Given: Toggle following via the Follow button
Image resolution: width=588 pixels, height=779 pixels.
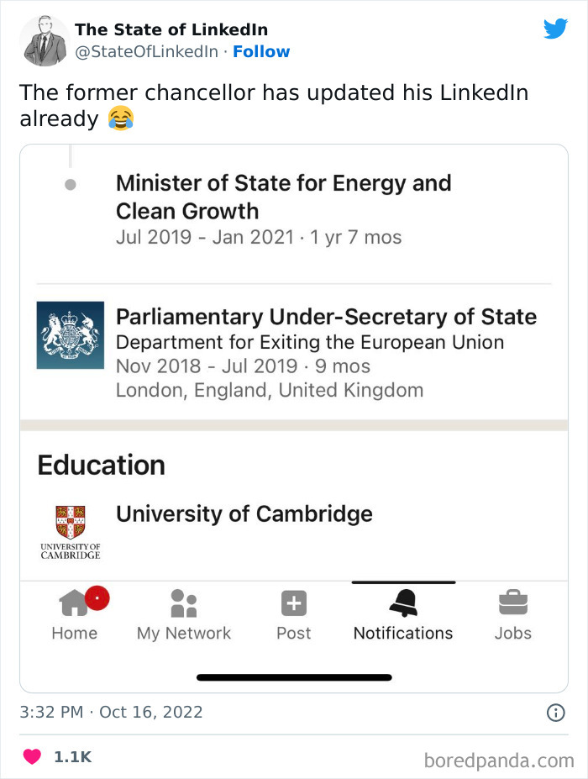Looking at the screenshot, I should pos(261,52).
